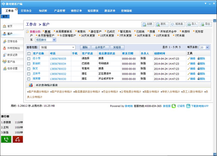Click the red hang-up phone icon

pos(18,139)
